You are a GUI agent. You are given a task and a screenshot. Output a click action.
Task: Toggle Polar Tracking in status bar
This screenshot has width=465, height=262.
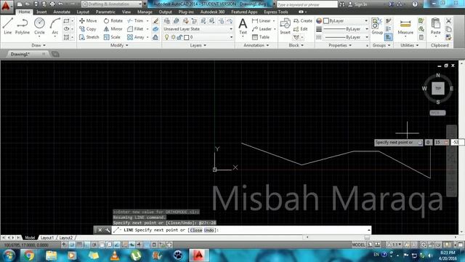[x=94, y=245]
